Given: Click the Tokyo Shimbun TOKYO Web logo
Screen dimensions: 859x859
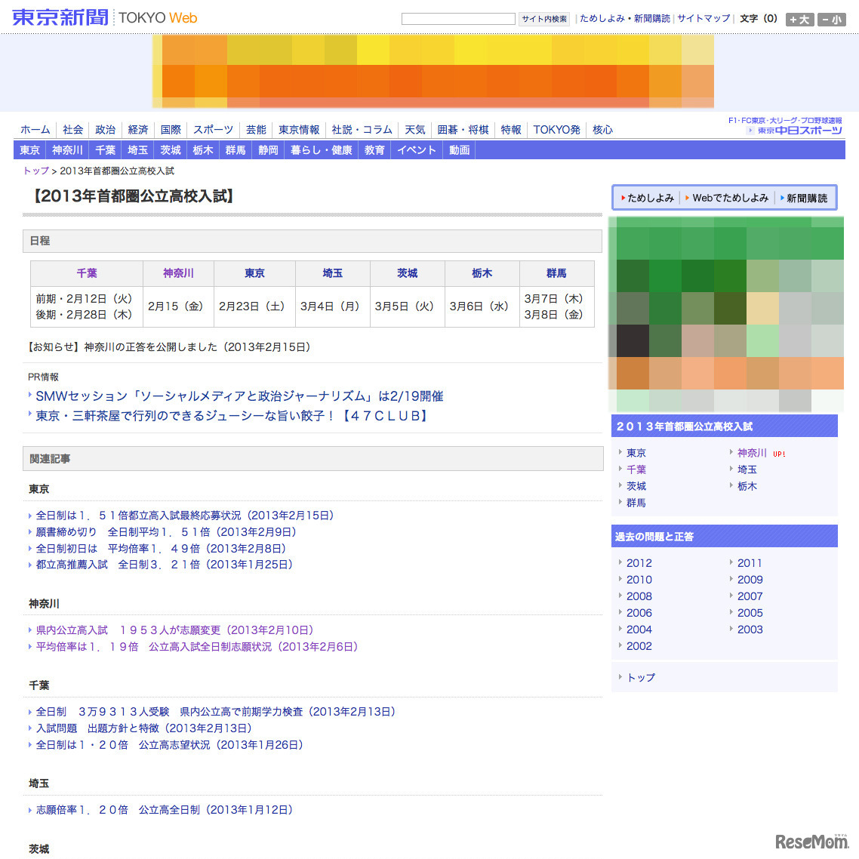Looking at the screenshot, I should pyautogui.click(x=104, y=17).
